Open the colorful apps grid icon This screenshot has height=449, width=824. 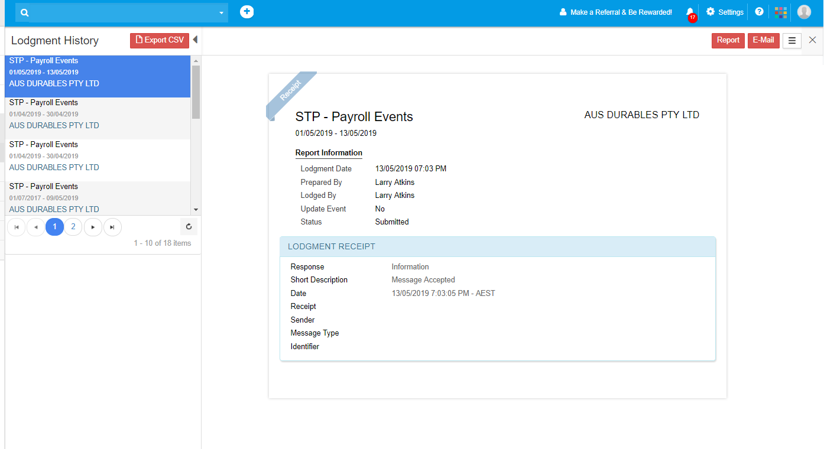tap(781, 12)
